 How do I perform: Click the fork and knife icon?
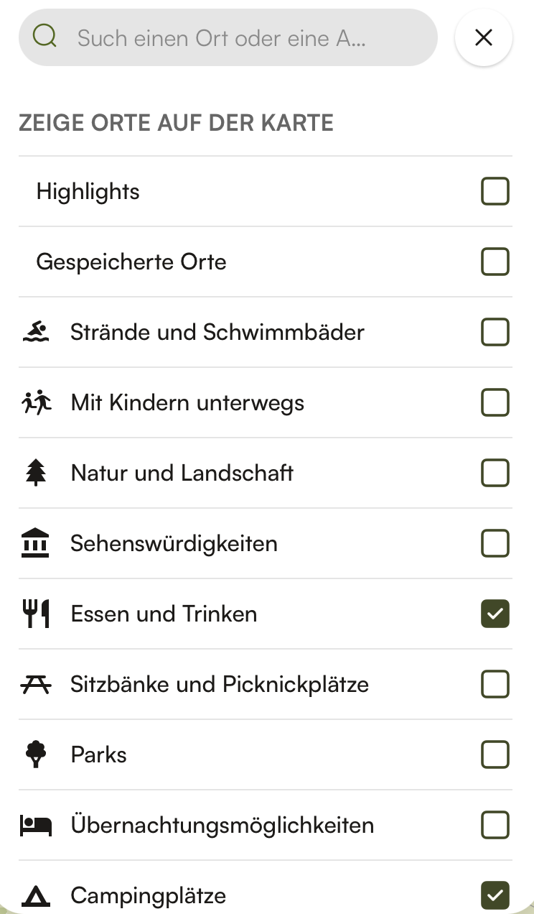click(35, 614)
